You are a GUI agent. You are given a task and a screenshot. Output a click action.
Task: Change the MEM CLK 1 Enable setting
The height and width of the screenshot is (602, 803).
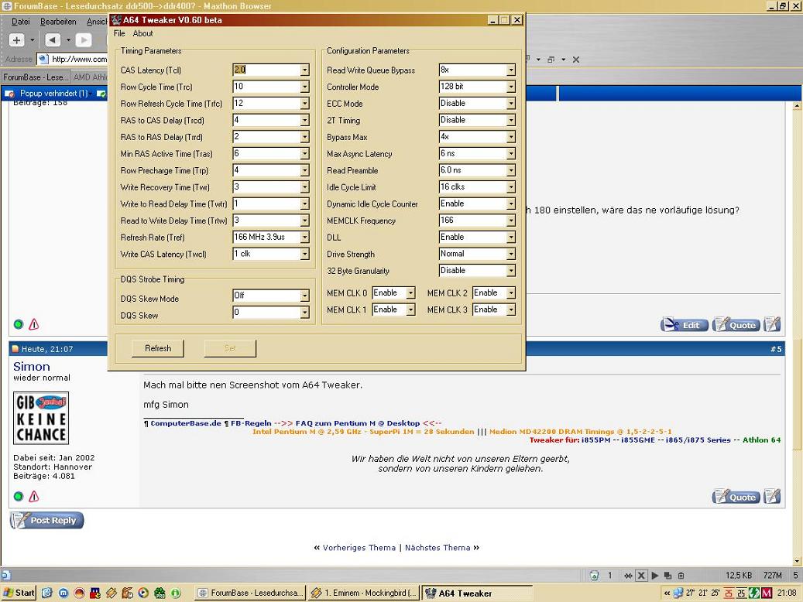click(393, 310)
